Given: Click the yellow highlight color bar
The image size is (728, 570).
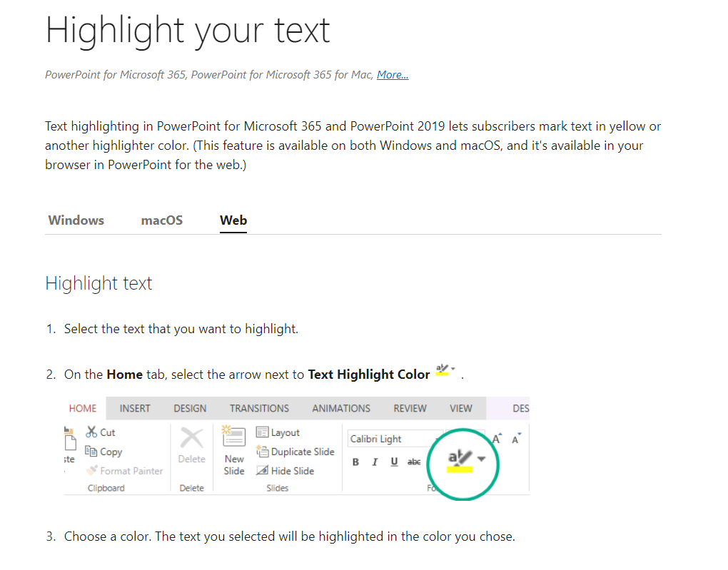Looking at the screenshot, I should (460, 469).
